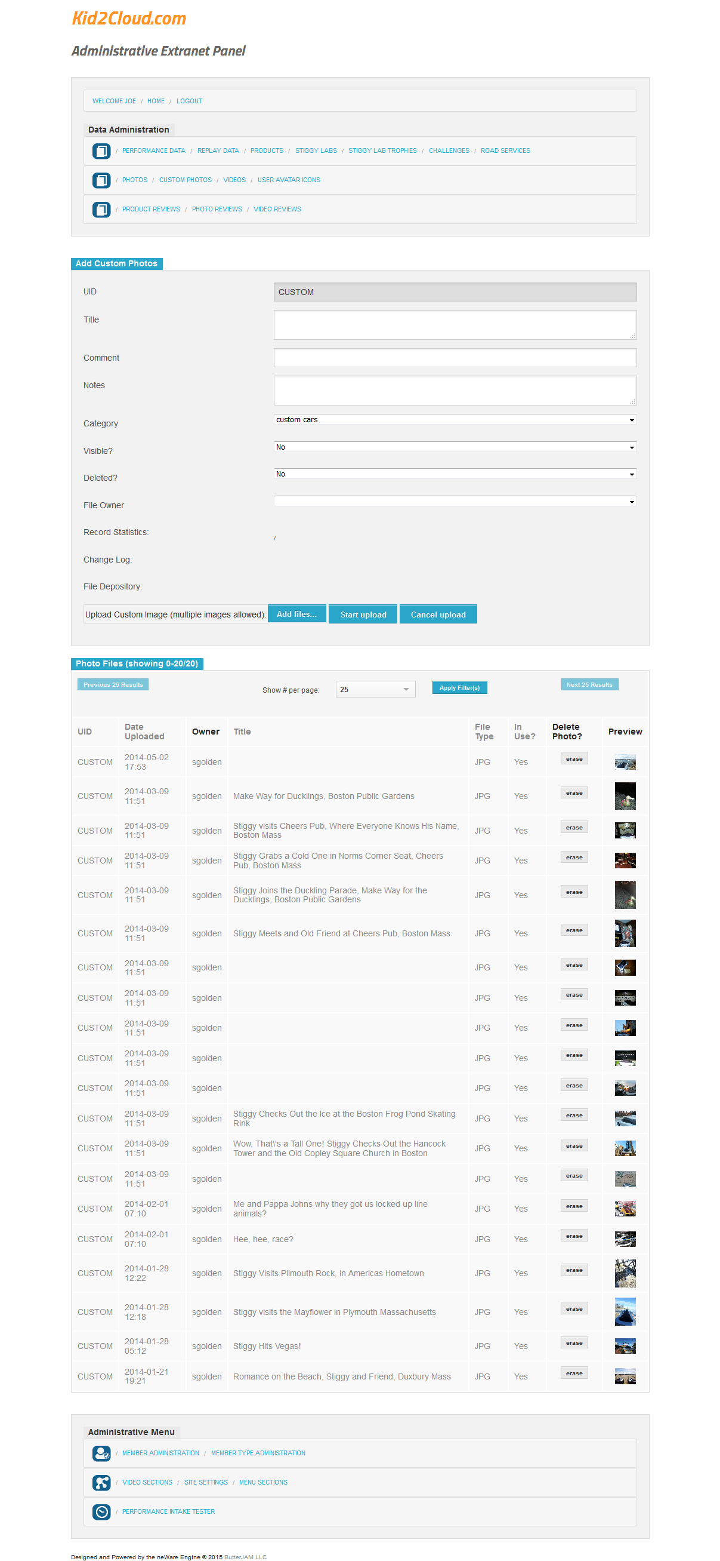Open the Custom Photos menu link
Screen dimensions: 720x1561
click(x=186, y=180)
